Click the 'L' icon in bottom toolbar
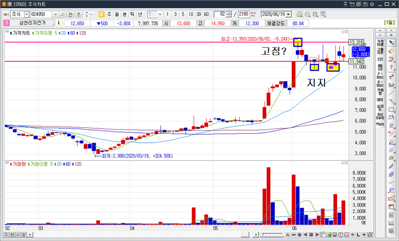399x241 pixels. click(x=358, y=235)
